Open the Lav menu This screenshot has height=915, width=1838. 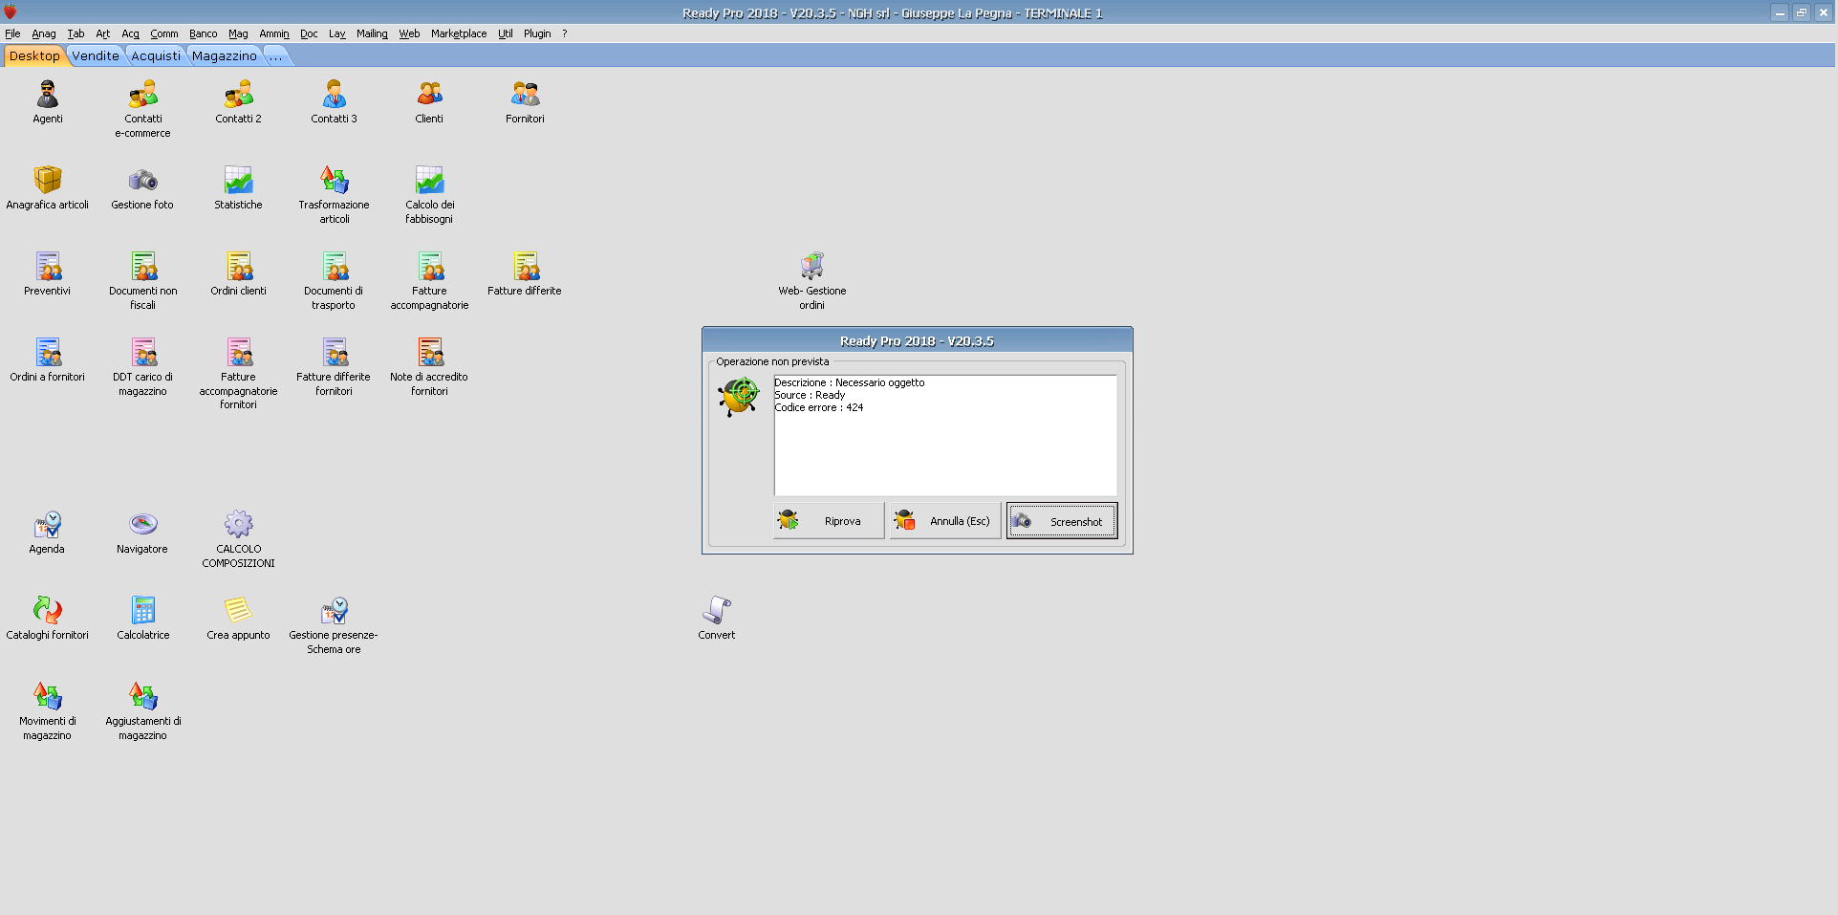point(337,33)
